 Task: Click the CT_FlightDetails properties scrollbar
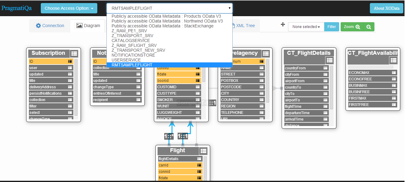332,87
